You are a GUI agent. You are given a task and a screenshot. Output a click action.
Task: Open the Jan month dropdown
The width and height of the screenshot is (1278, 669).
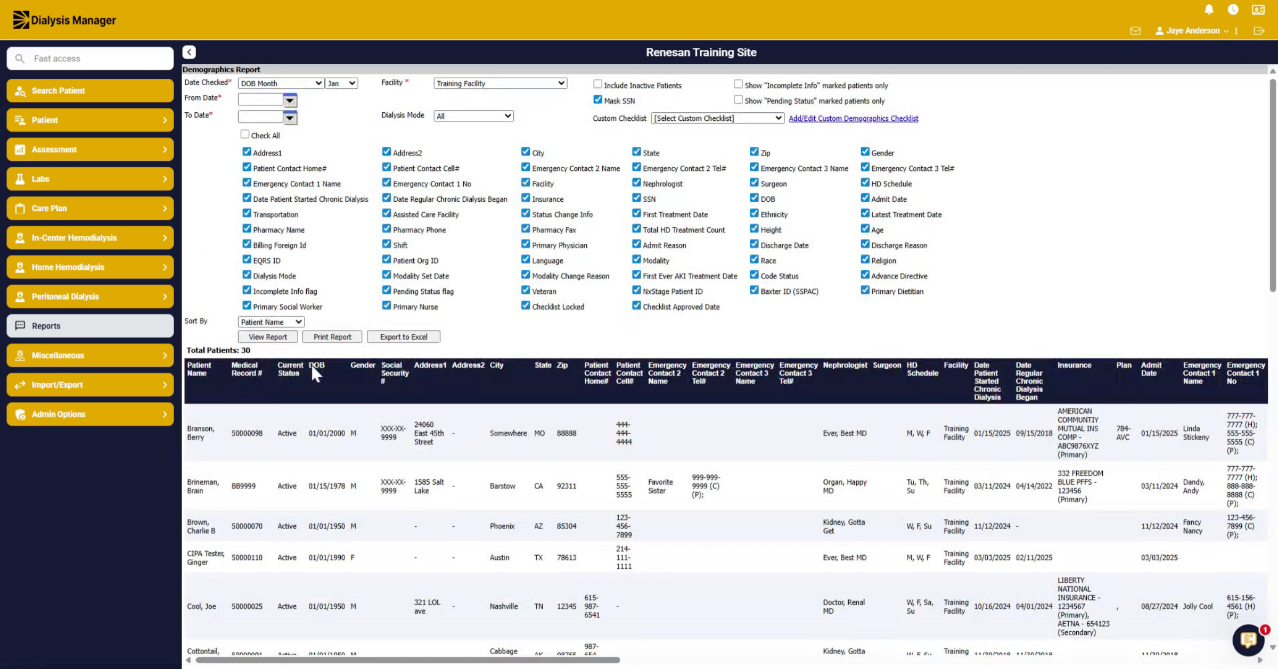click(341, 84)
